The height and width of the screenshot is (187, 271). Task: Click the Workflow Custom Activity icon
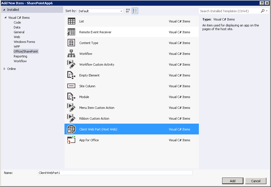coord(71,64)
